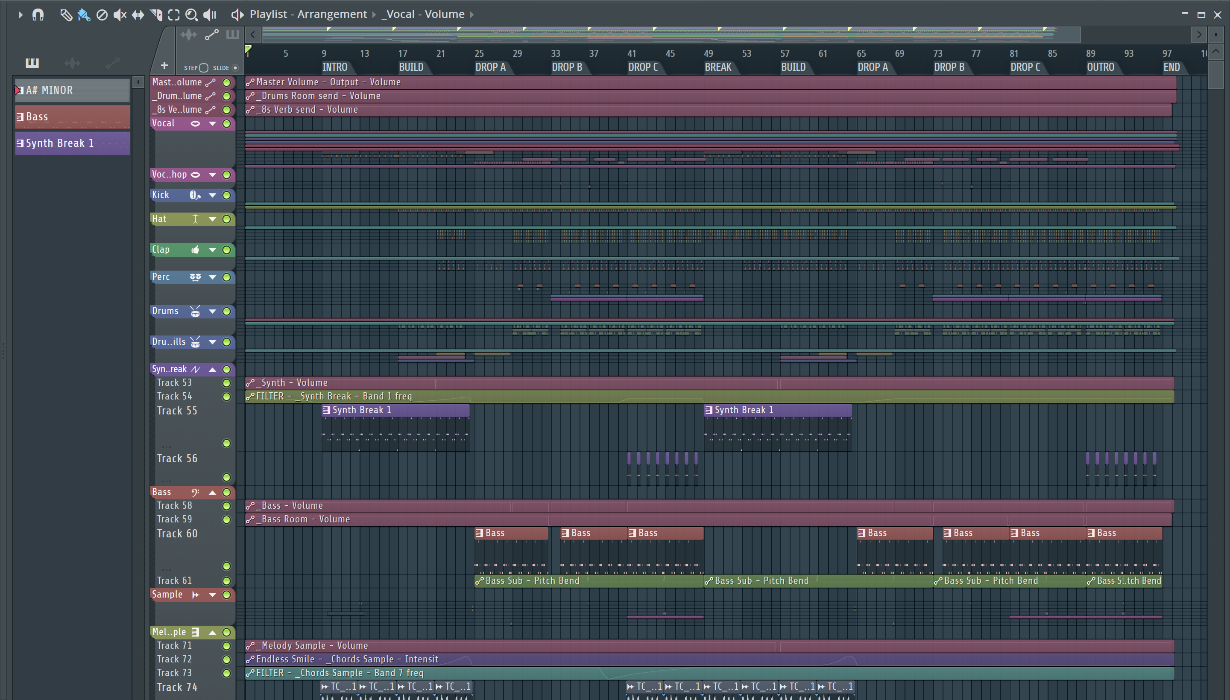This screenshot has height=700, width=1230.
Task: Enable the STEP editing toggle
Action: point(203,68)
